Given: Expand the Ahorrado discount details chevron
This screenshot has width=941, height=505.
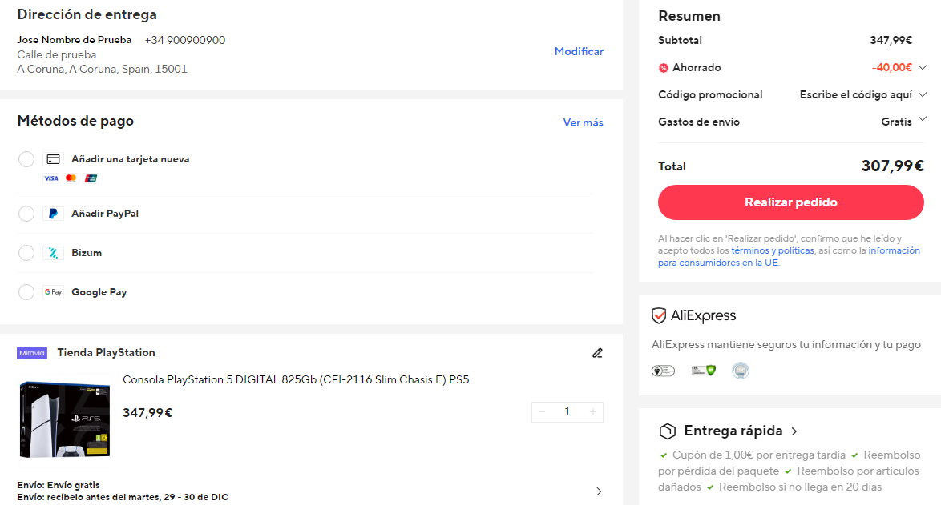Looking at the screenshot, I should [923, 67].
